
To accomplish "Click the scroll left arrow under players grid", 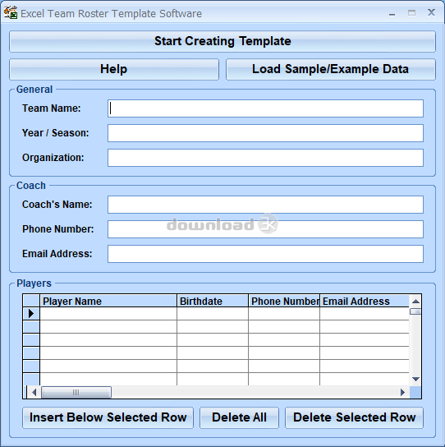I will click(34, 393).
